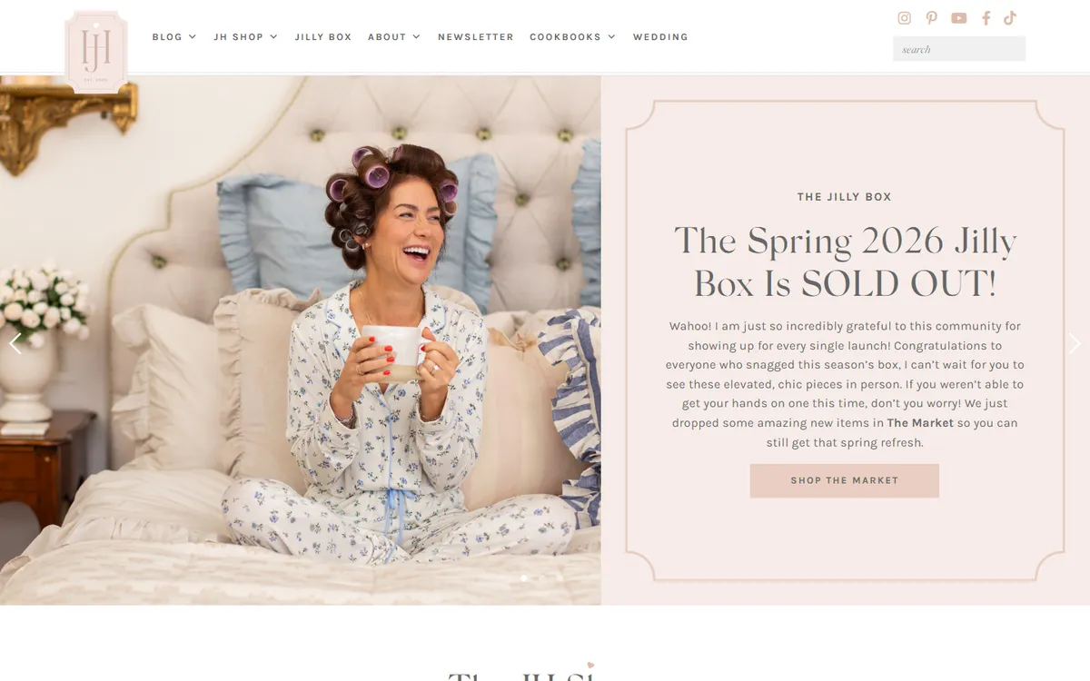Open the Newsletter menu item
Image resolution: width=1090 pixels, height=681 pixels.
click(476, 37)
